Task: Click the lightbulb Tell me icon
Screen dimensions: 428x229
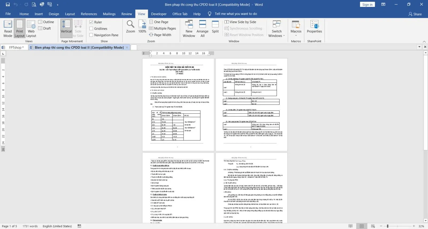Action: tap(209, 14)
